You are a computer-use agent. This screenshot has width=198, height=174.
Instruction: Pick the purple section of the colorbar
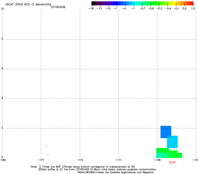tap(106, 3)
